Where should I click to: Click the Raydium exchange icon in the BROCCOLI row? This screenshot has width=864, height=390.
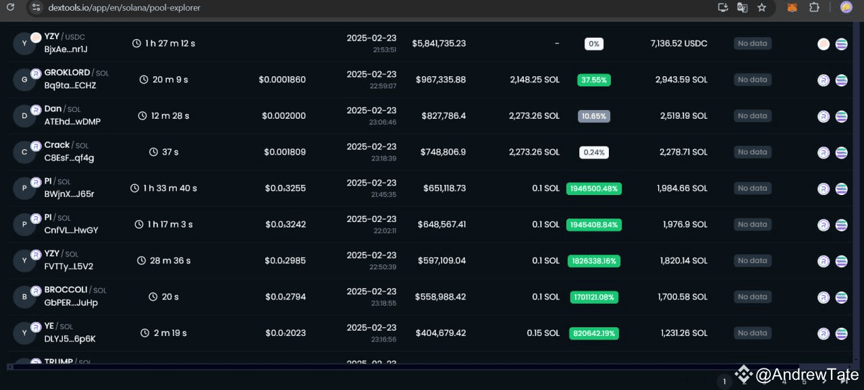pos(823,297)
